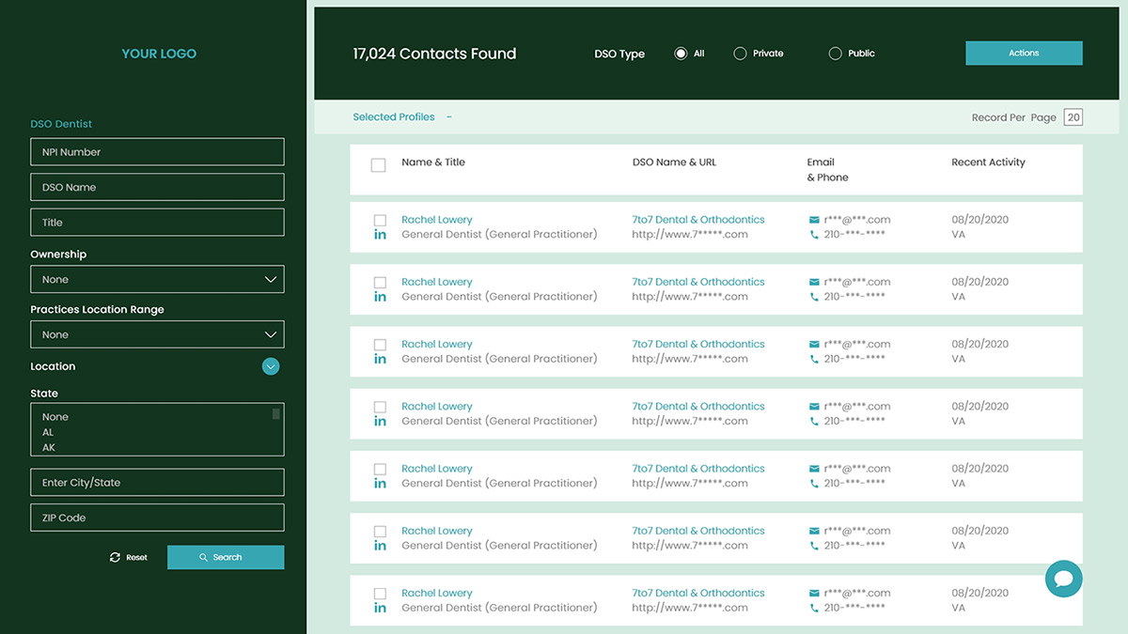The height and width of the screenshot is (634, 1128).
Task: Click email envelope icon in first row
Action: click(814, 220)
